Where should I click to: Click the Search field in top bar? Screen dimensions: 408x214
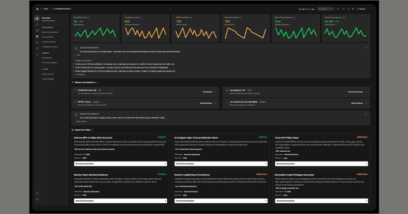(321, 9)
